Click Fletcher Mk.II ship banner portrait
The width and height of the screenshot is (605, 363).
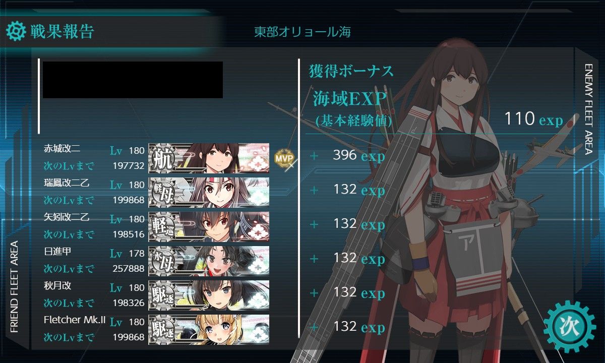click(x=209, y=330)
